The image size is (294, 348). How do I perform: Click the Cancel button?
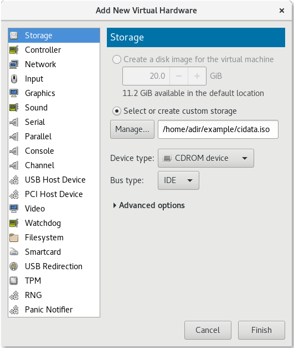click(x=208, y=330)
